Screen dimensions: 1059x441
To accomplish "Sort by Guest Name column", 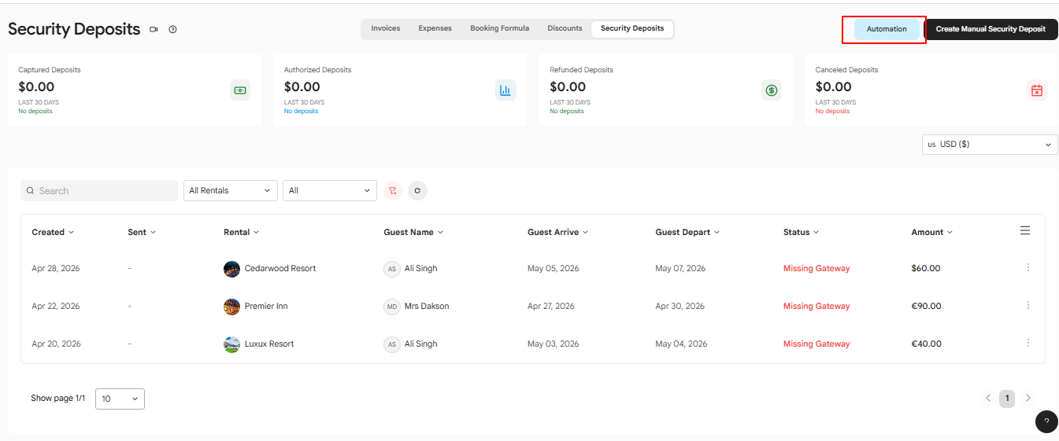I will [x=413, y=232].
